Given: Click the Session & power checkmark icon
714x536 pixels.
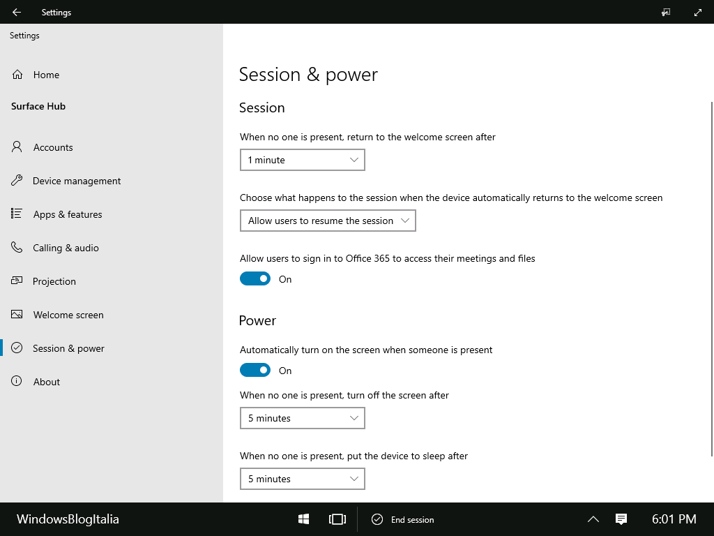Looking at the screenshot, I should click(17, 348).
